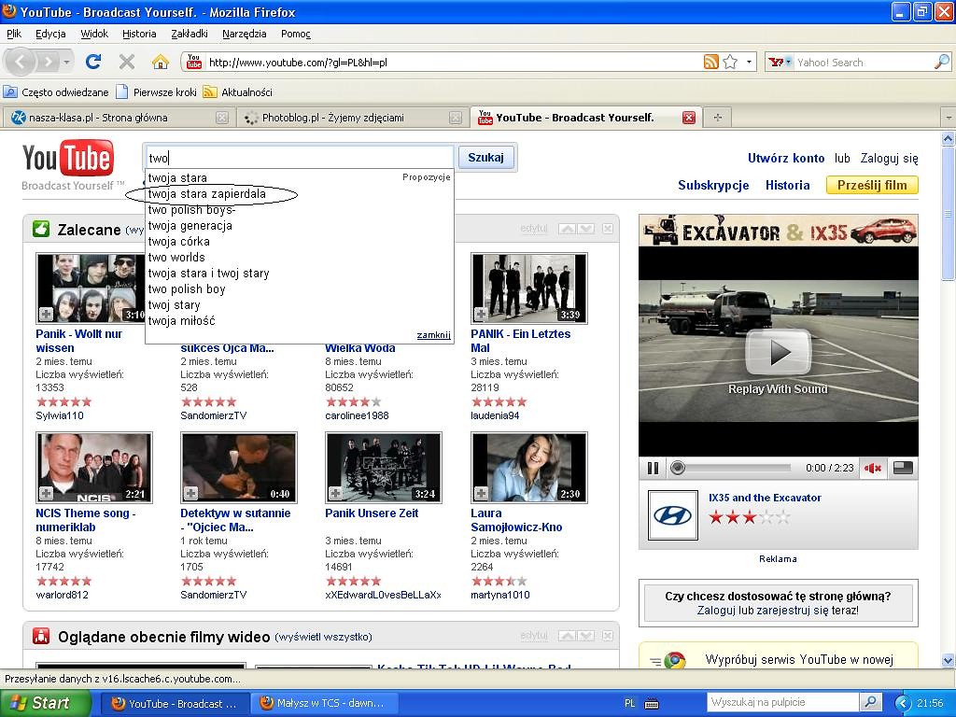Add NCIS Theme song video to queue
The image size is (956, 717).
pyautogui.click(x=46, y=493)
